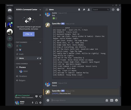Open the mouse emoji text channel
The height and width of the screenshot is (110, 131).
tap(29, 50)
